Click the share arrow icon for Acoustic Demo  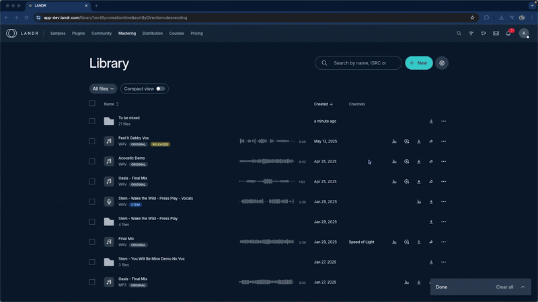click(x=431, y=162)
